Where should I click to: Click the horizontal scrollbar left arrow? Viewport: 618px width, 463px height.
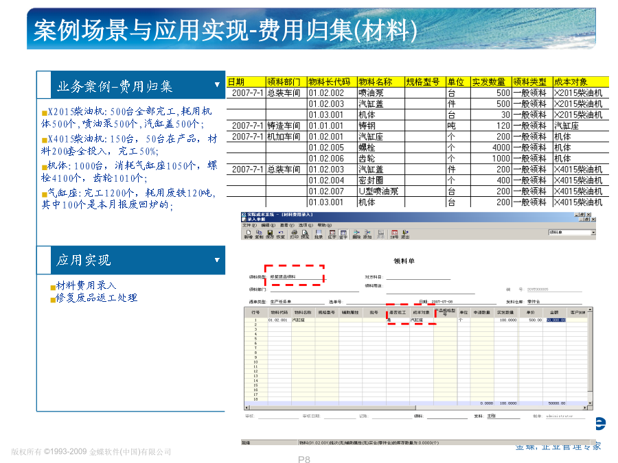[247, 408]
